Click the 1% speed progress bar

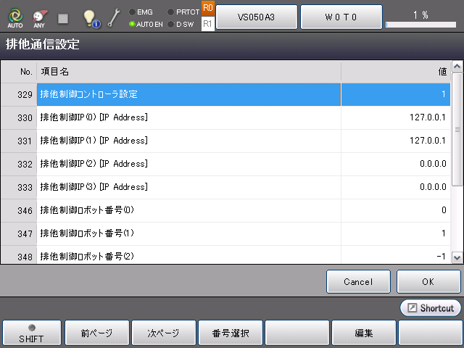(420, 25)
